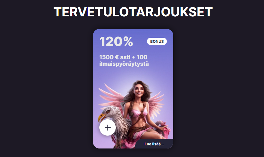Screen dimensions: 264x157
Task: Open the Lue lisää... link
Action: (154, 144)
